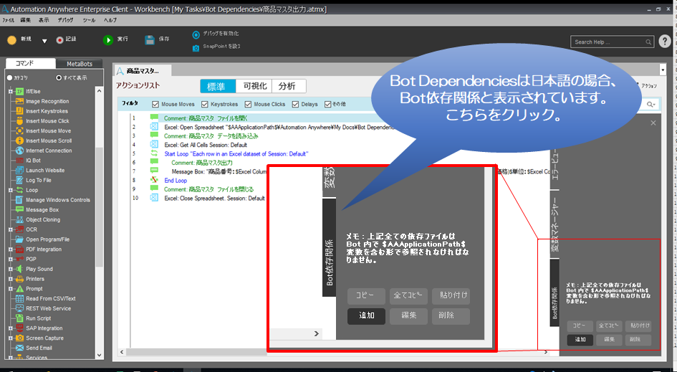This screenshot has width=677, height=372.
Task: Select the Insert Mouse Scroll command icon
Action: click(x=19, y=140)
